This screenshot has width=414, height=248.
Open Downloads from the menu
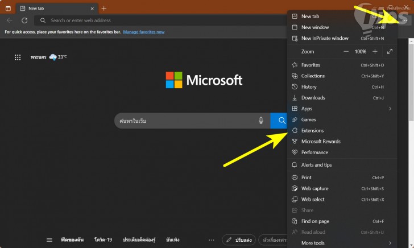click(342, 98)
